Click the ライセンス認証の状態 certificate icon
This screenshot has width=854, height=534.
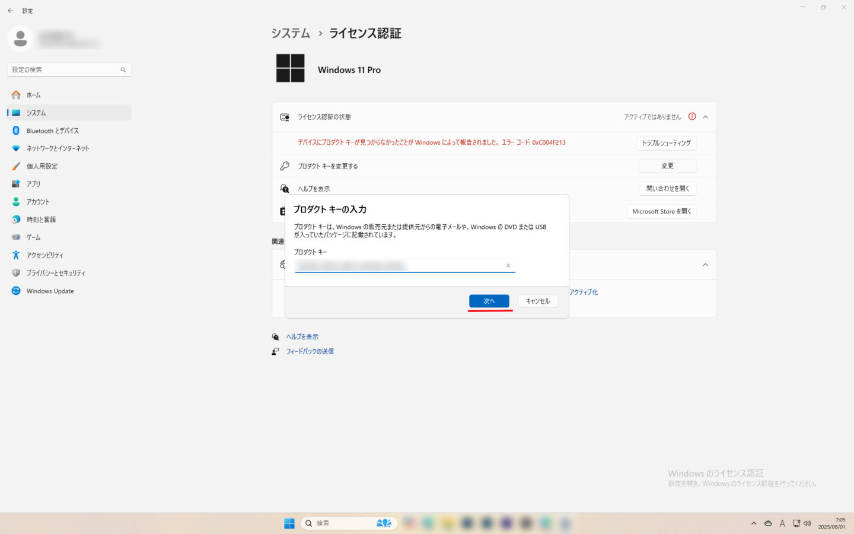[x=285, y=117]
